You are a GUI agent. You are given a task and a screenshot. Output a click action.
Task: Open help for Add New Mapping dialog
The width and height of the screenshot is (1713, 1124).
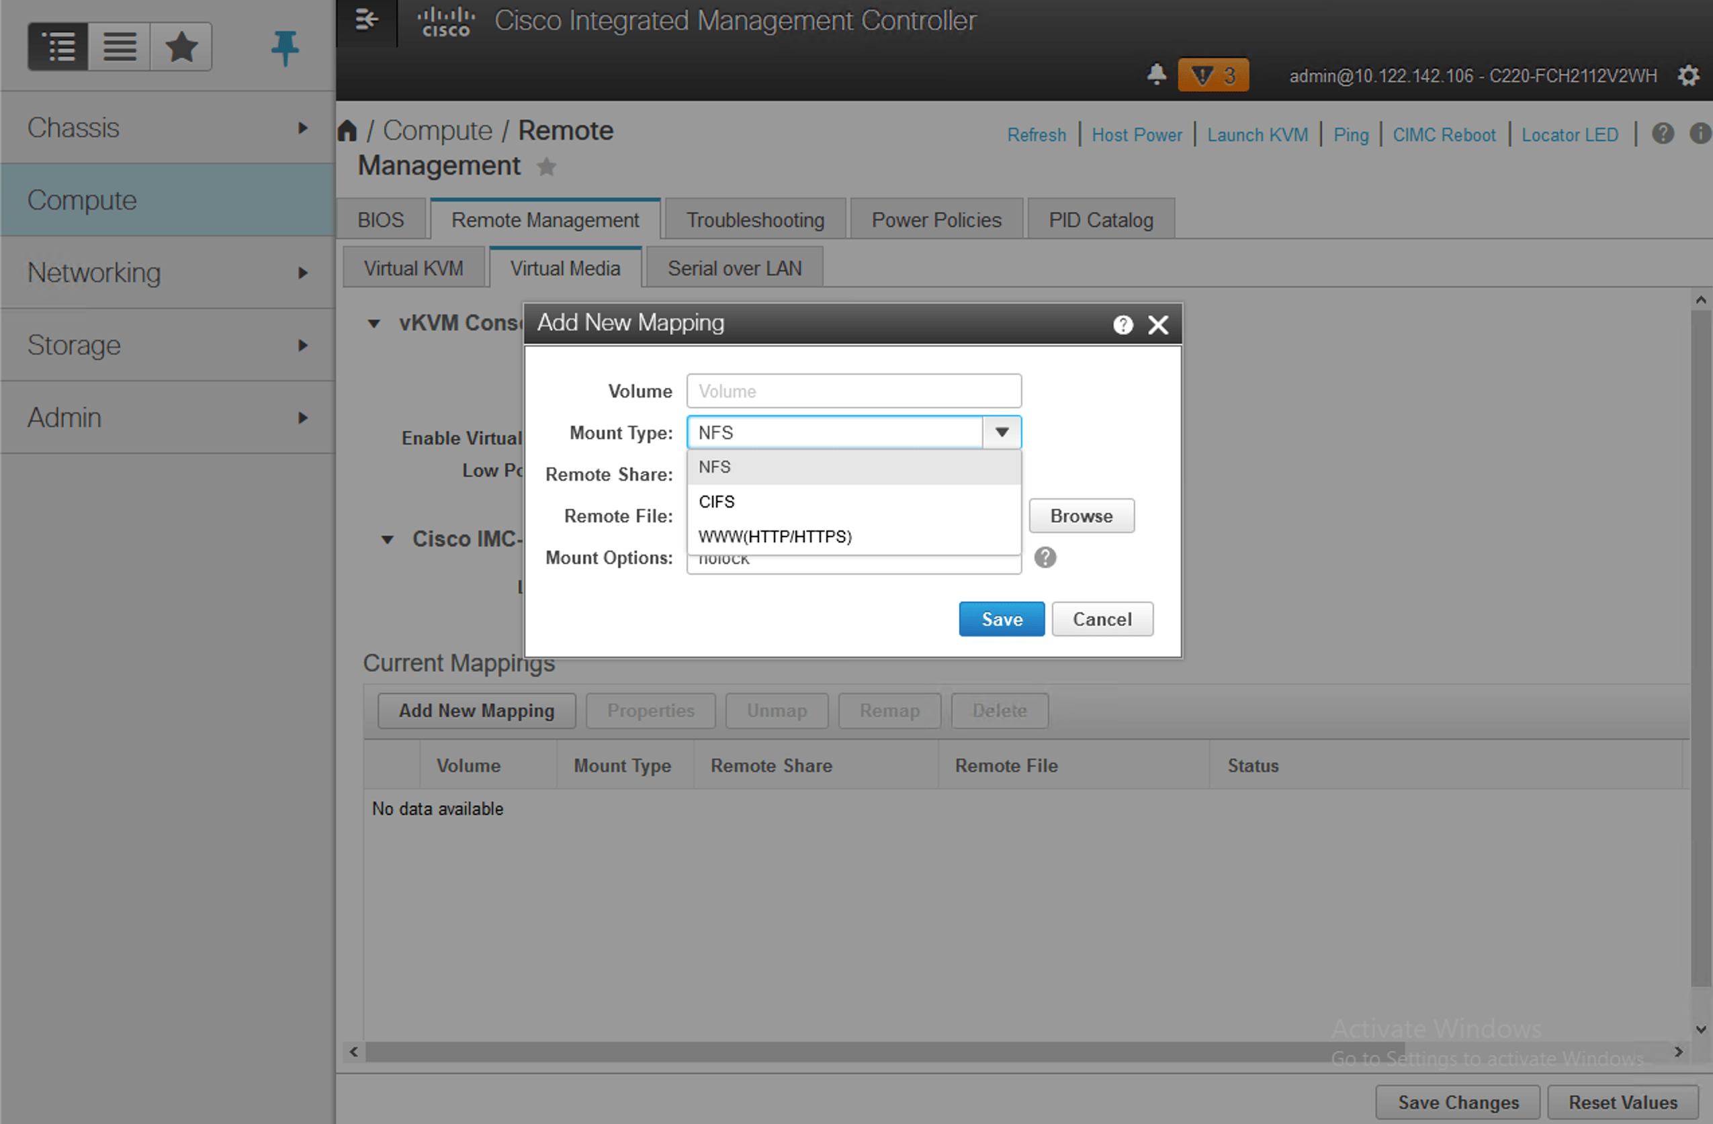coord(1123,324)
